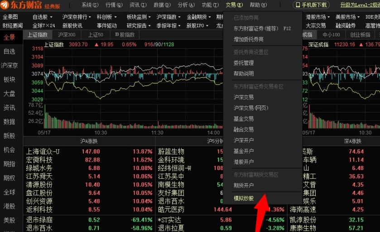Viewport: 380px width, 232px height.
Task: Click stock 上海谊众-U in the gainers list
Action: pos(43,152)
